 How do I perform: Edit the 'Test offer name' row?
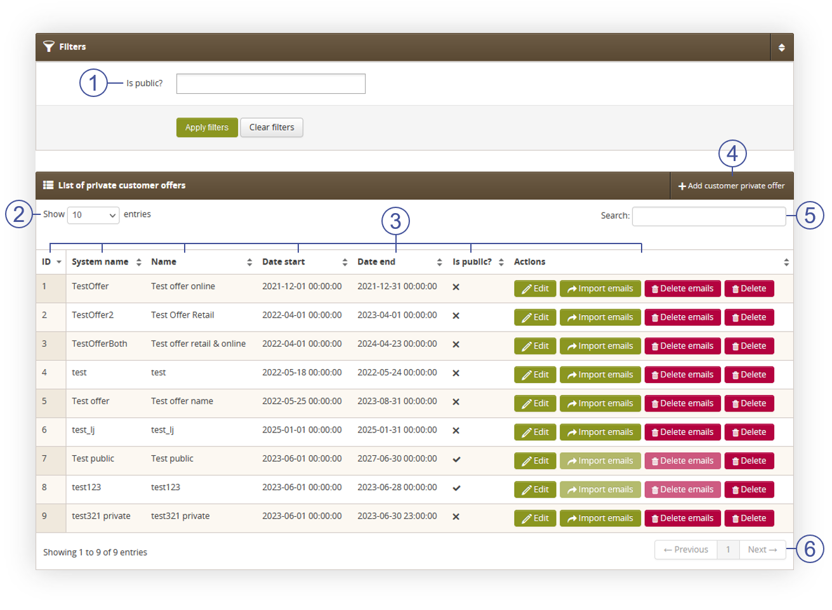click(535, 403)
